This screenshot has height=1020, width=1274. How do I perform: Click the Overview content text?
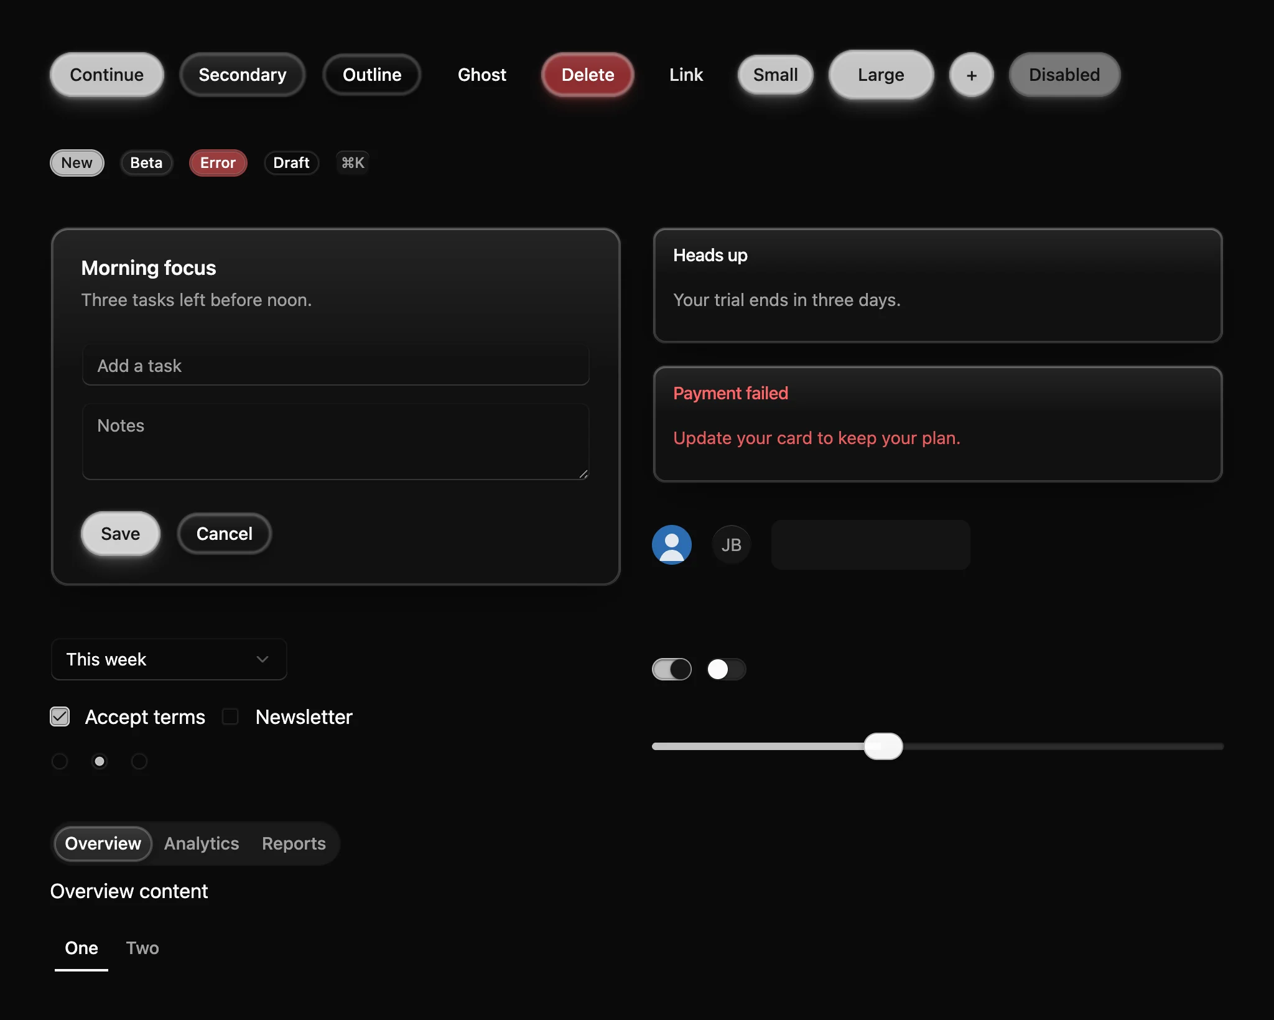click(x=129, y=891)
